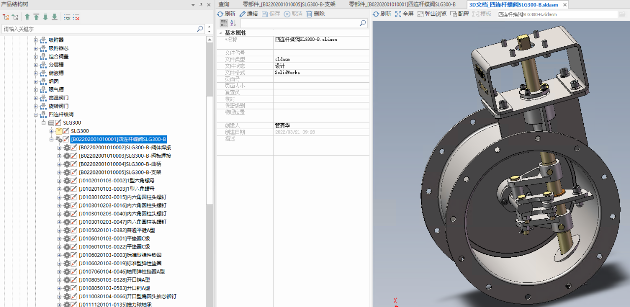Click the uncheck-all red X list icon
This screenshot has width=630, height=307.
tap(76, 17)
